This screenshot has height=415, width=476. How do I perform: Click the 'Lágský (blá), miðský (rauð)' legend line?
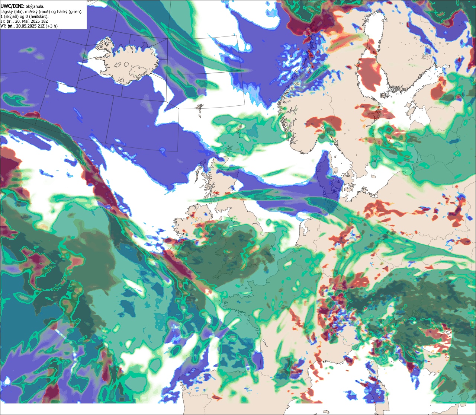[x=41, y=12]
